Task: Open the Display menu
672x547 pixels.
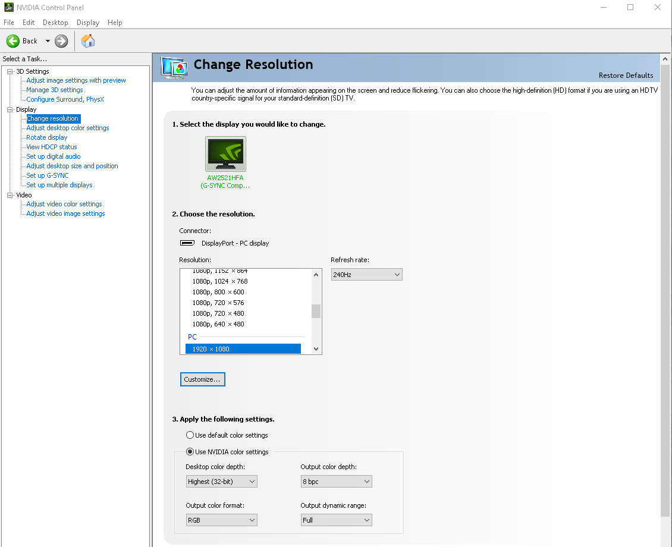Action: coord(88,22)
